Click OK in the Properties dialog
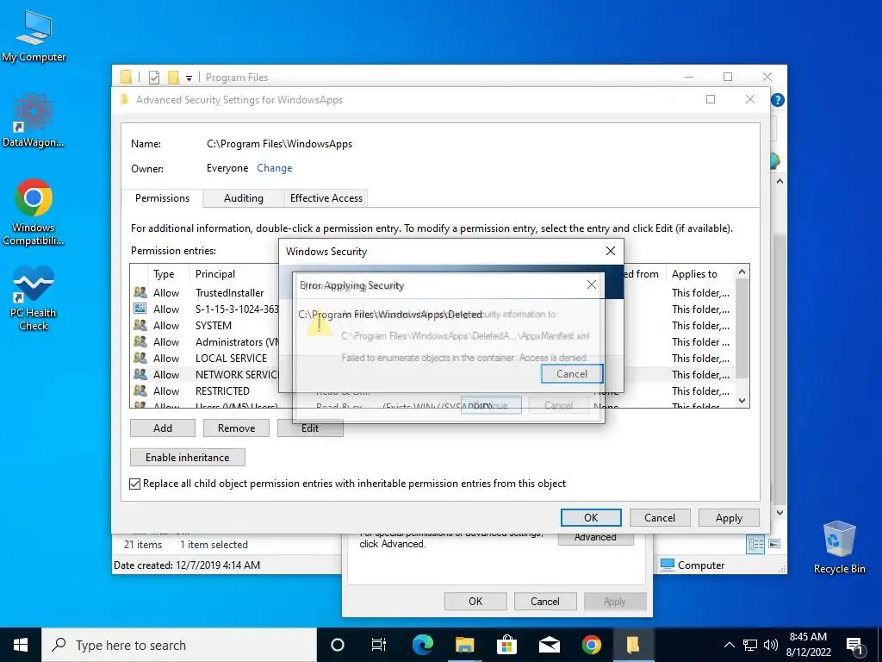 coord(475,601)
